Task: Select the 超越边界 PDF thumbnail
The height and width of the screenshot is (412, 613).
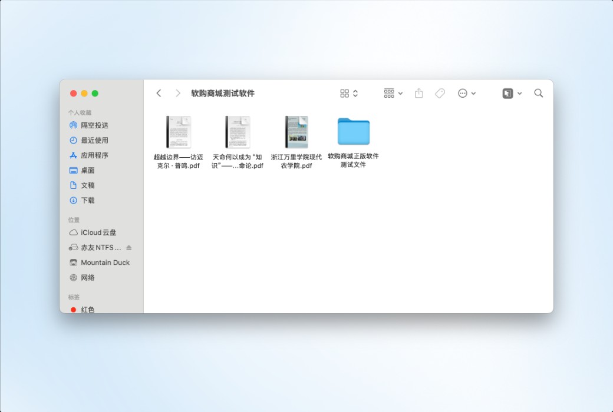Action: coord(178,132)
